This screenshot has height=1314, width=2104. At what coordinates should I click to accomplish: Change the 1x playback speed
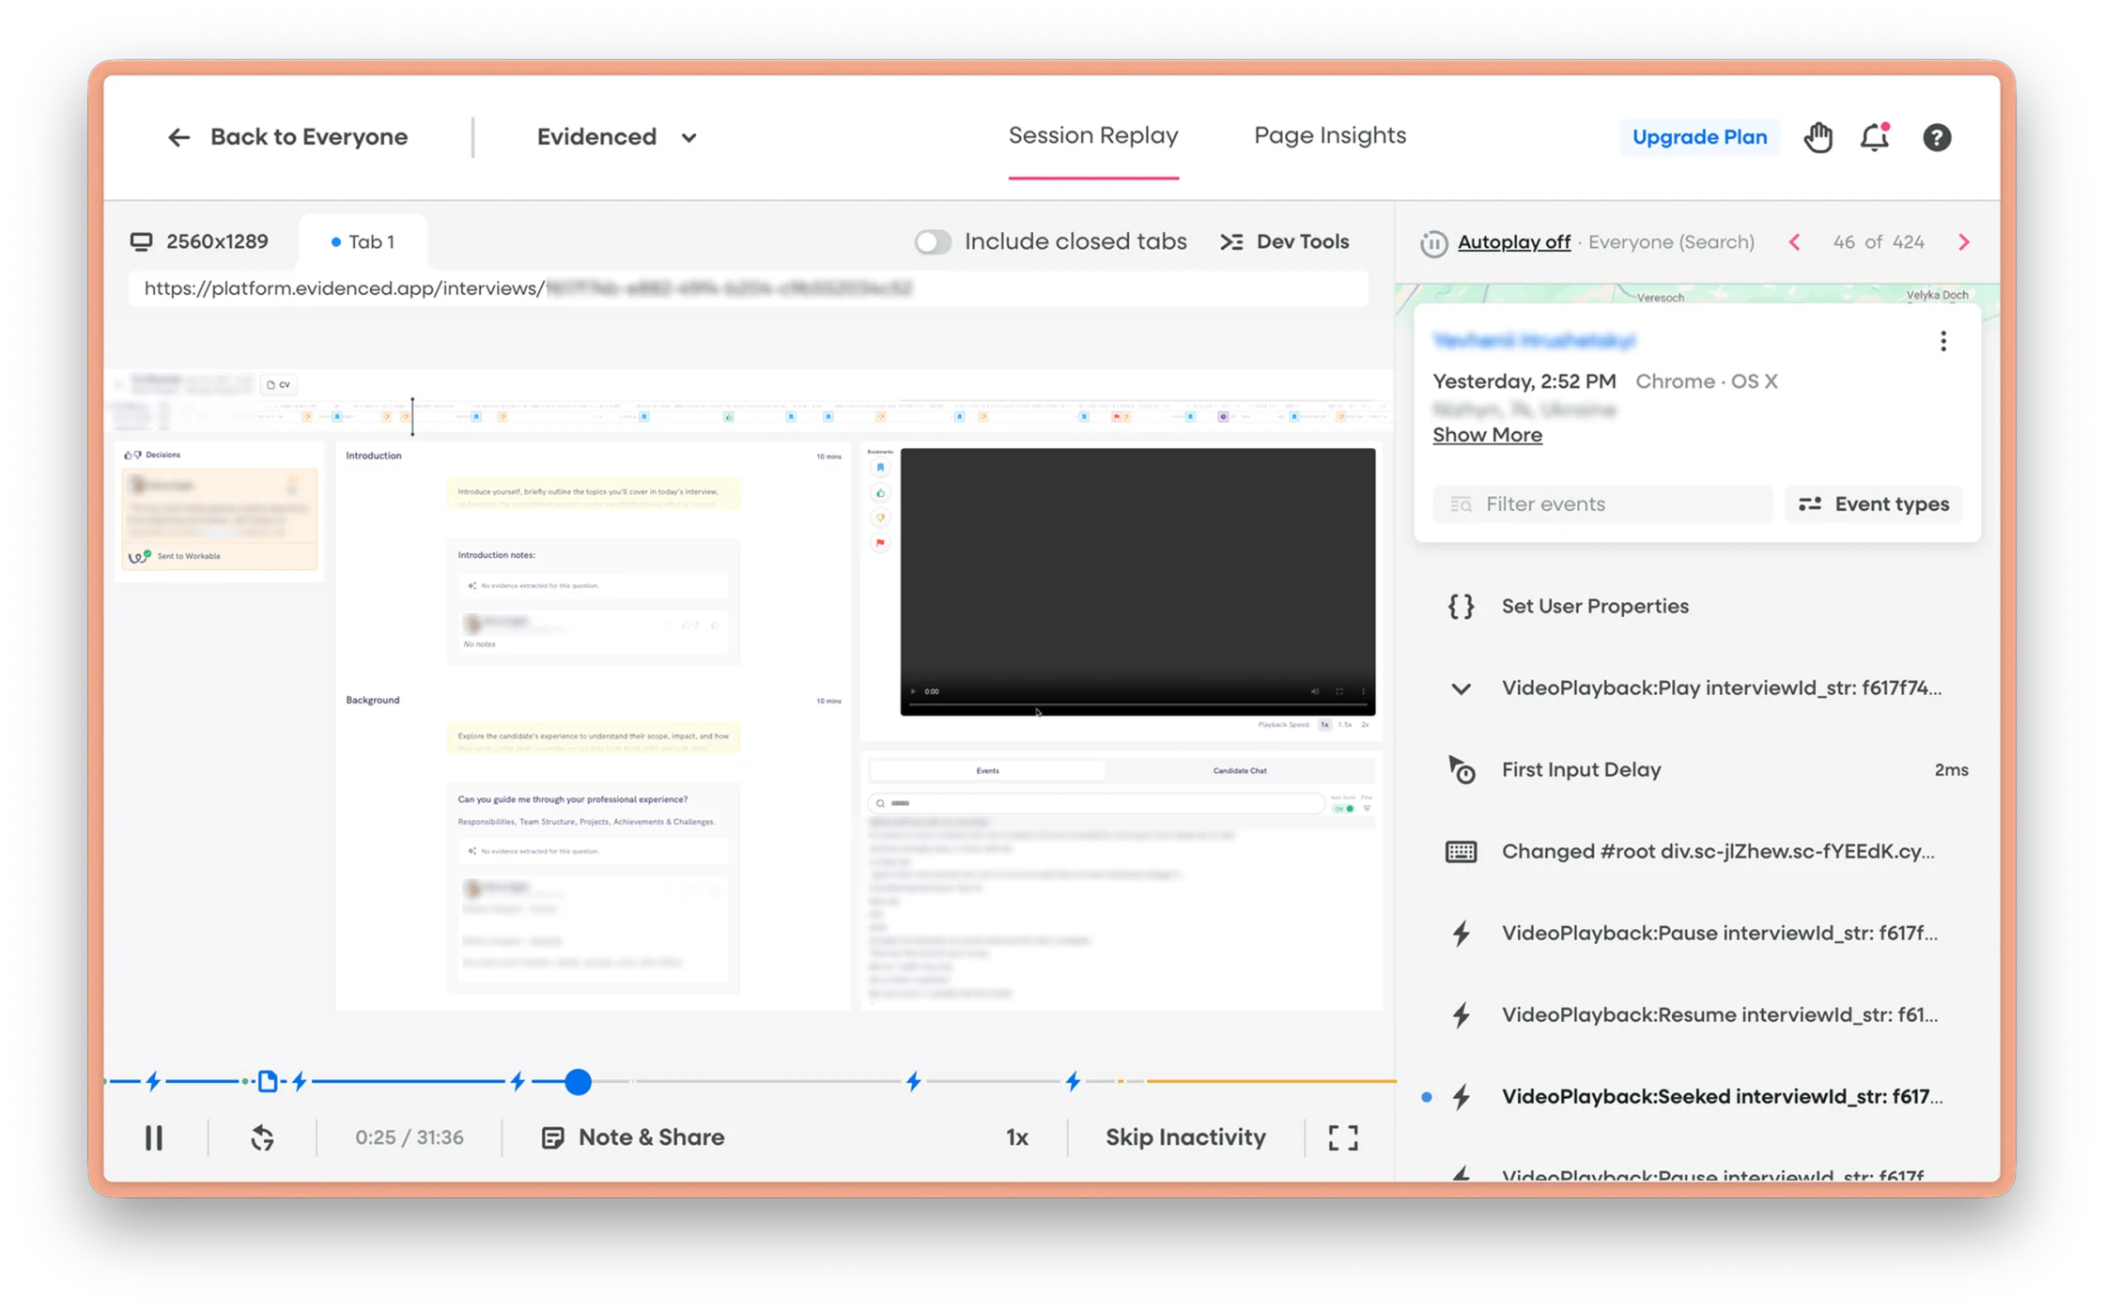pyautogui.click(x=1017, y=1137)
